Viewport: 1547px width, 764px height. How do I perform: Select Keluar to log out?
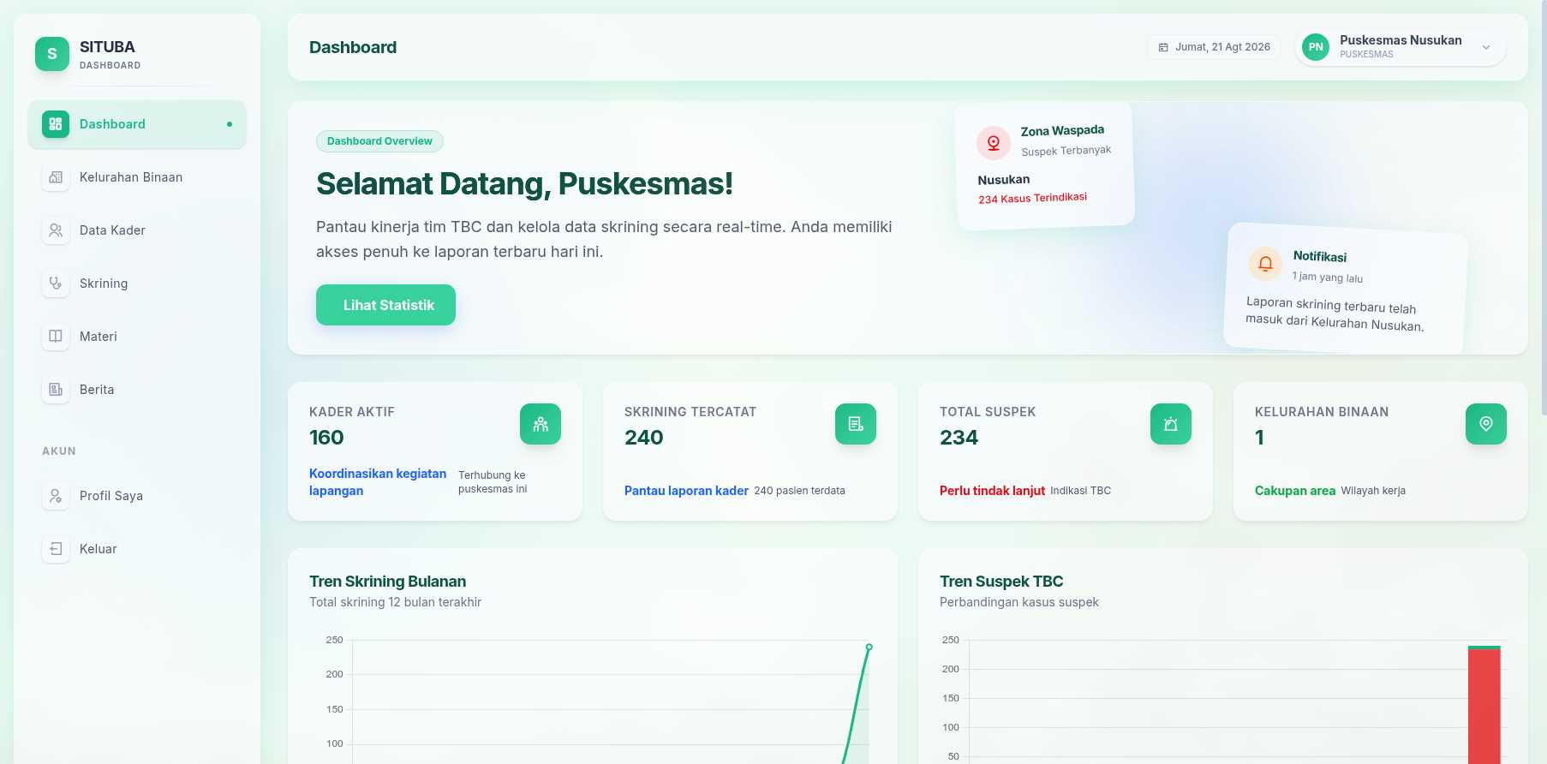(137, 549)
